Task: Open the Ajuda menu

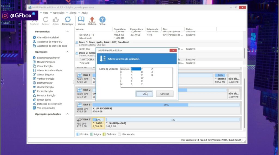Action: [84, 13]
